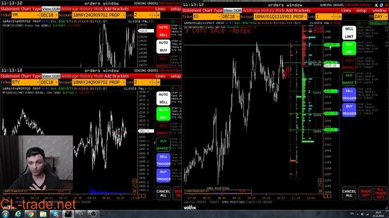Switch to CANCELLED ORDERS tab in ES window
389x218 pixels.
click(260, 202)
